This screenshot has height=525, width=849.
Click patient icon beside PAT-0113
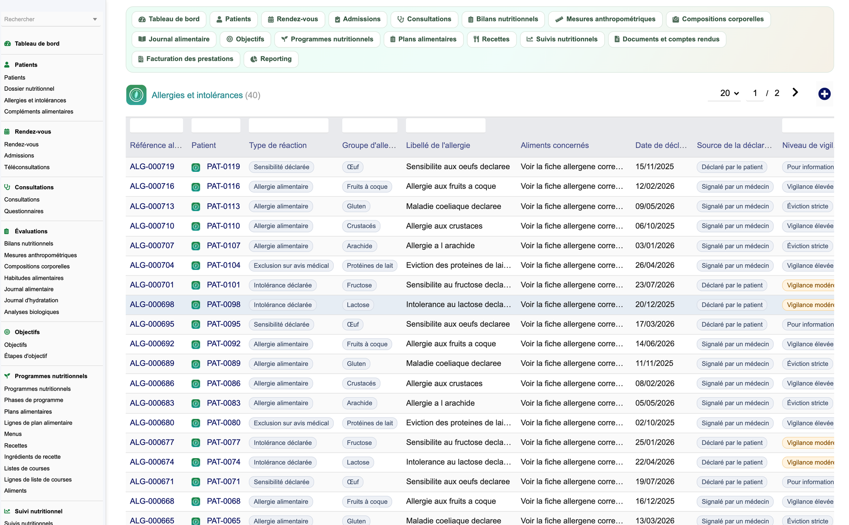click(196, 206)
